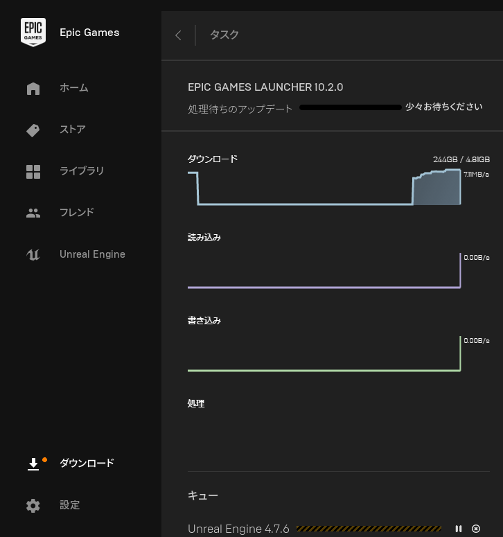The width and height of the screenshot is (503, 537).
Task: Pause the Unreal Engine 4.7.6 download
Action: point(459,529)
